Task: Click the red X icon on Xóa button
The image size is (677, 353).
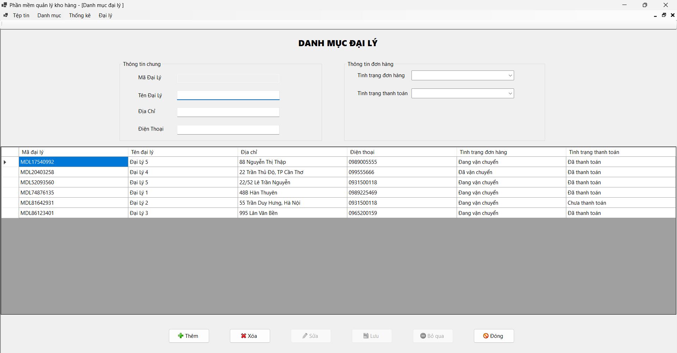Action: (244, 336)
